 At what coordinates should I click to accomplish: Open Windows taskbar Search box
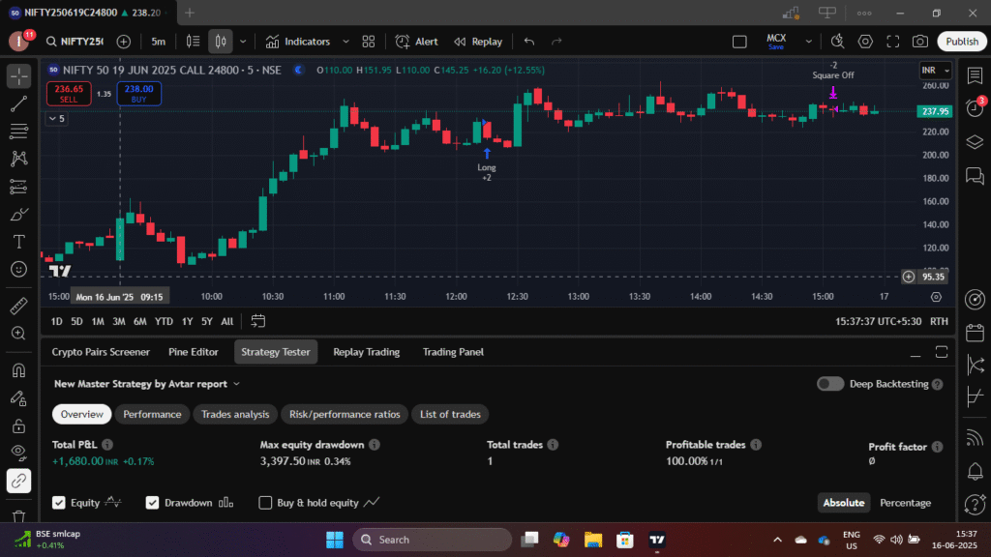click(x=433, y=540)
